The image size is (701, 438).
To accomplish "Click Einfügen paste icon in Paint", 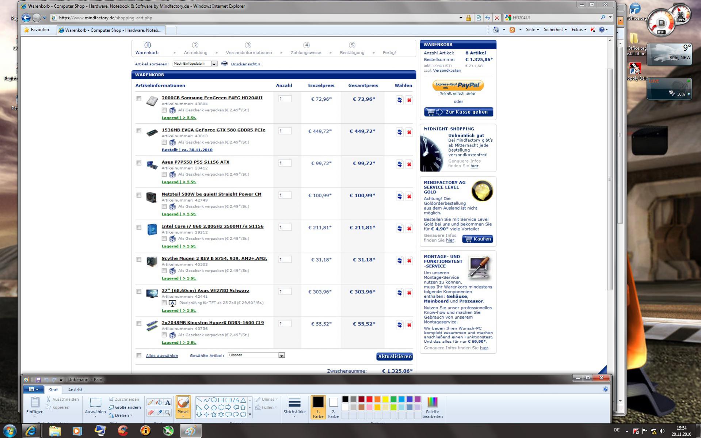I will 35,403.
